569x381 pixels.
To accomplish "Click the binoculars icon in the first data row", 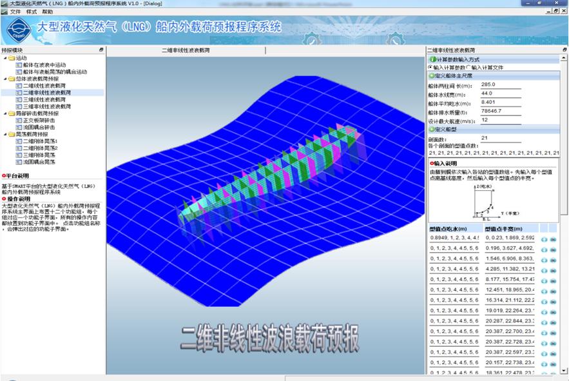I will [554, 239].
